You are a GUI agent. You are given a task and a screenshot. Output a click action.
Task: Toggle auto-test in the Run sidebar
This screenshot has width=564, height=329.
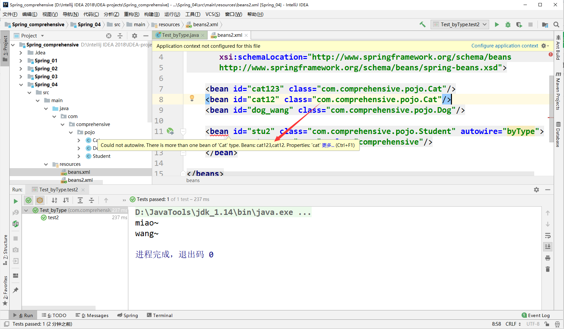click(16, 224)
